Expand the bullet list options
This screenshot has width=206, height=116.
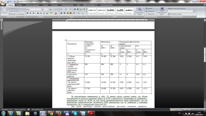(64, 10)
